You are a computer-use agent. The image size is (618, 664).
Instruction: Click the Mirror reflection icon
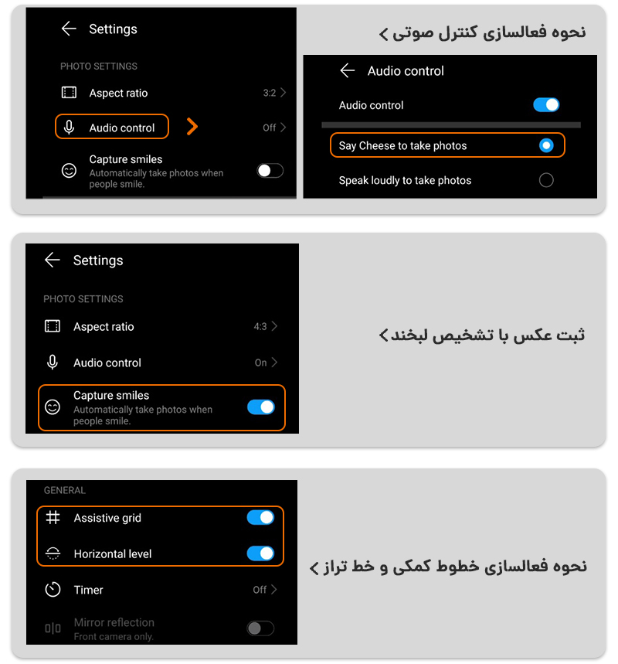tap(53, 628)
